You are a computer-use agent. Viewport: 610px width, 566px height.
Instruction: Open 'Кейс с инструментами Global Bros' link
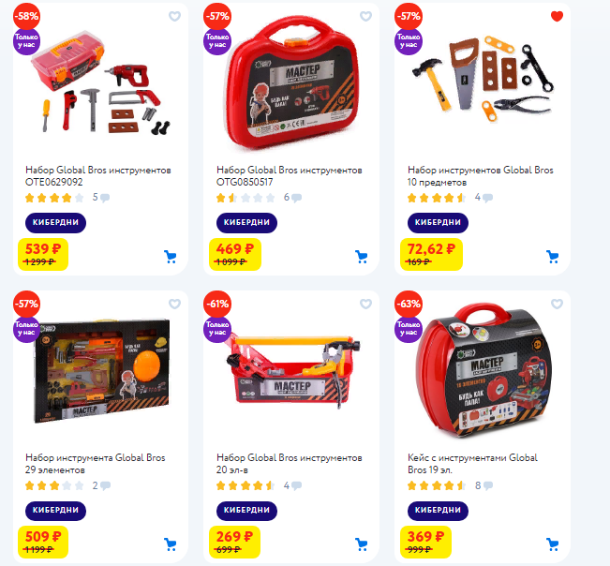[x=472, y=464]
